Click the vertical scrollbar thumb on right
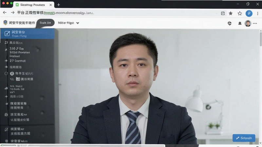The width and height of the screenshot is (262, 147). 261,39
